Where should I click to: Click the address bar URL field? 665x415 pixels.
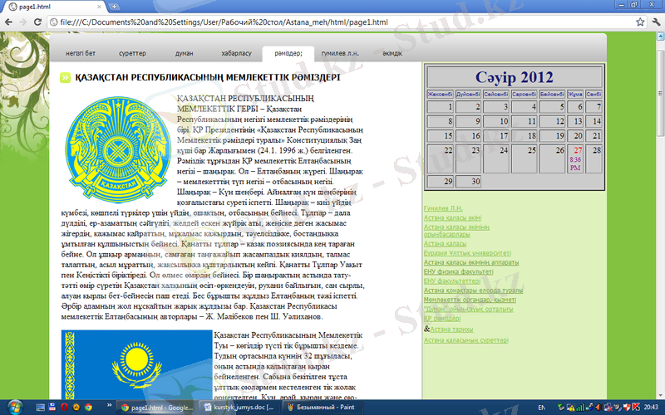pos(332,21)
